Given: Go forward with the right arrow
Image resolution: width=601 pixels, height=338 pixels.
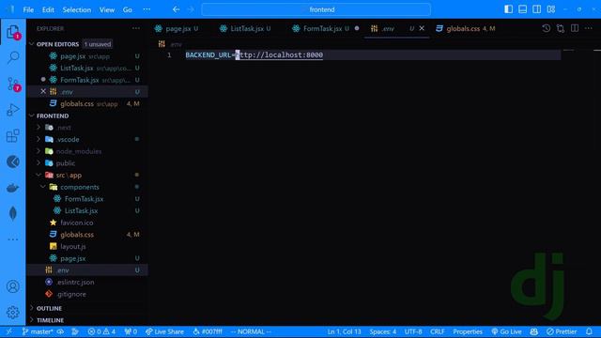Looking at the screenshot, I should pos(191,9).
